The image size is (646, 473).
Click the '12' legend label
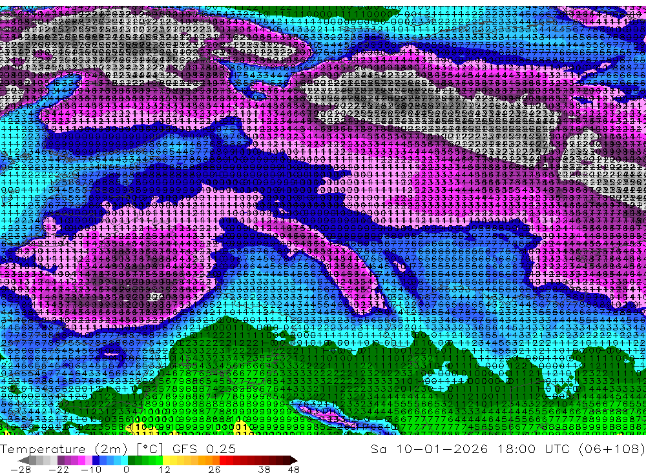point(164,469)
